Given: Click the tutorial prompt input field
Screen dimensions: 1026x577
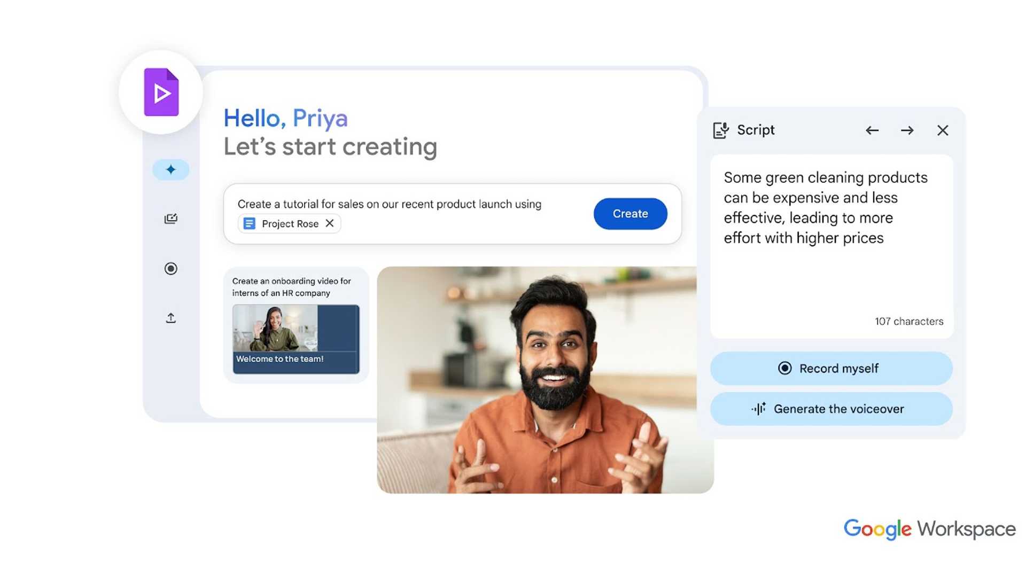Looking at the screenshot, I should [x=390, y=204].
